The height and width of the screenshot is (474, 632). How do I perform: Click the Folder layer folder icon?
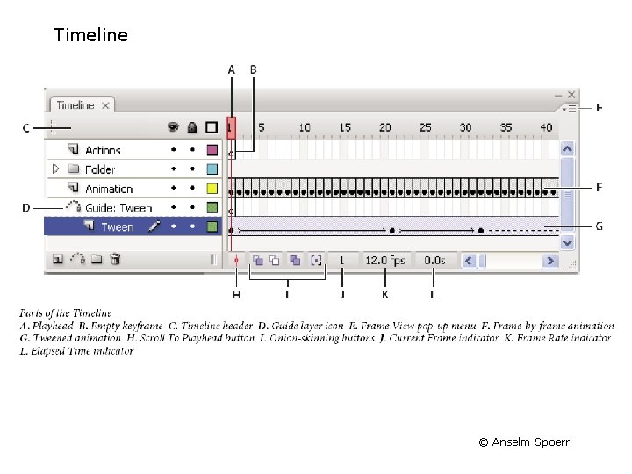click(x=74, y=169)
